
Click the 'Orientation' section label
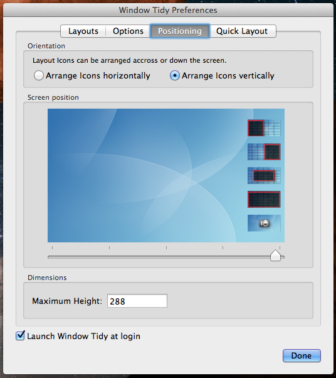tap(46, 46)
